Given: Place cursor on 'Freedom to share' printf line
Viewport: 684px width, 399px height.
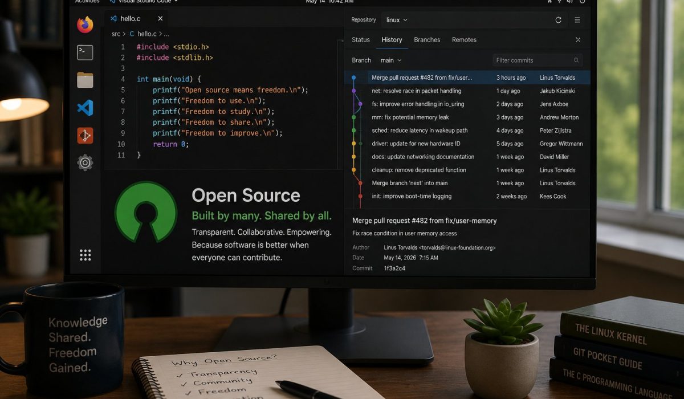Looking at the screenshot, I should (x=214, y=123).
